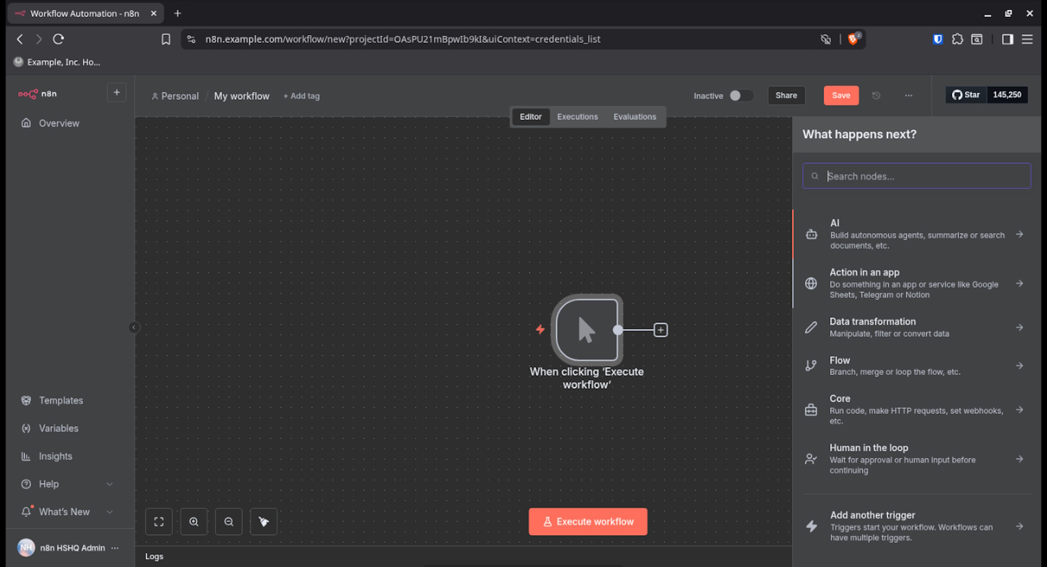Zoom out on the workflow canvas
Viewport: 1047px width, 567px height.
pyautogui.click(x=228, y=522)
